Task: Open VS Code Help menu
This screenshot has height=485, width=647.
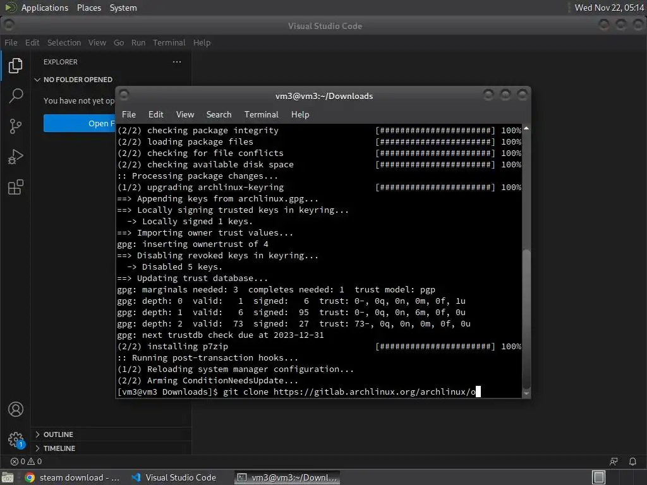Action: (202, 42)
